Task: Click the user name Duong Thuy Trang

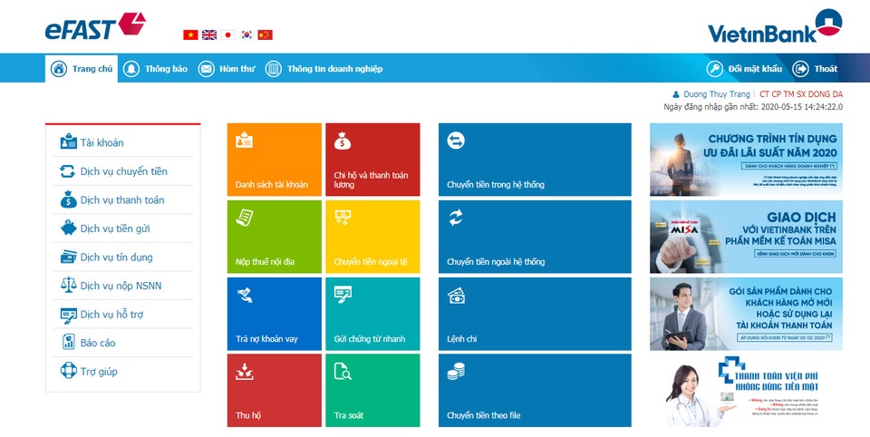Action: tap(716, 94)
